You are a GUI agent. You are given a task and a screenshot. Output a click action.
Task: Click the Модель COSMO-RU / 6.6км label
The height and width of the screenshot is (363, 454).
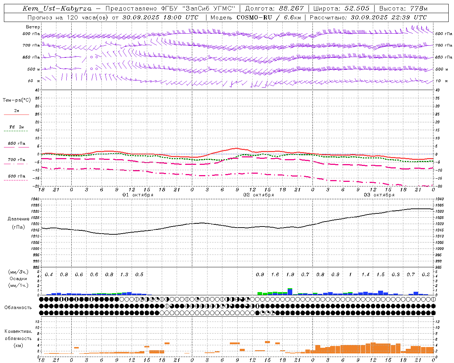[x=256, y=17]
